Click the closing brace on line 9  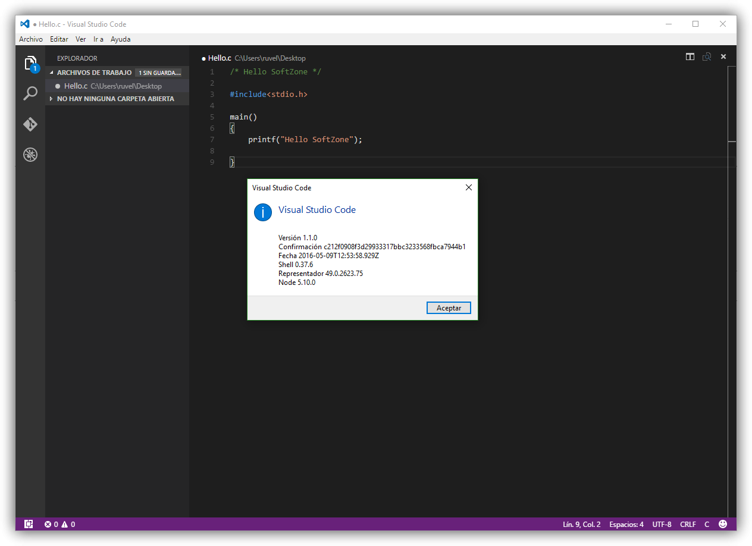232,162
